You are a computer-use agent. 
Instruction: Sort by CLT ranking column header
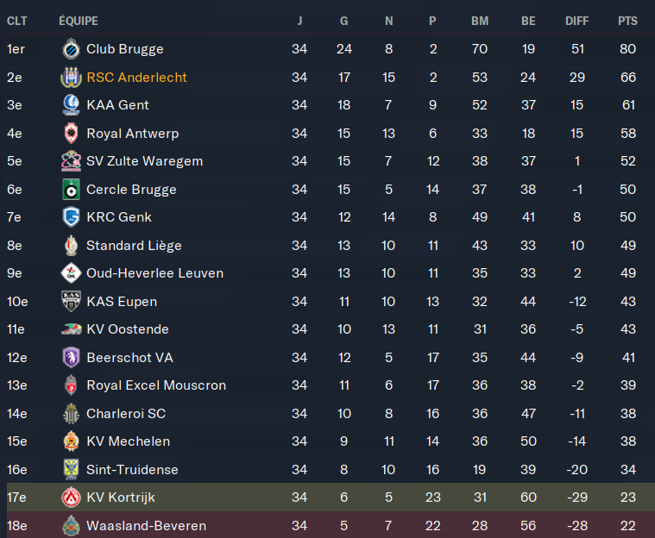coord(17,21)
